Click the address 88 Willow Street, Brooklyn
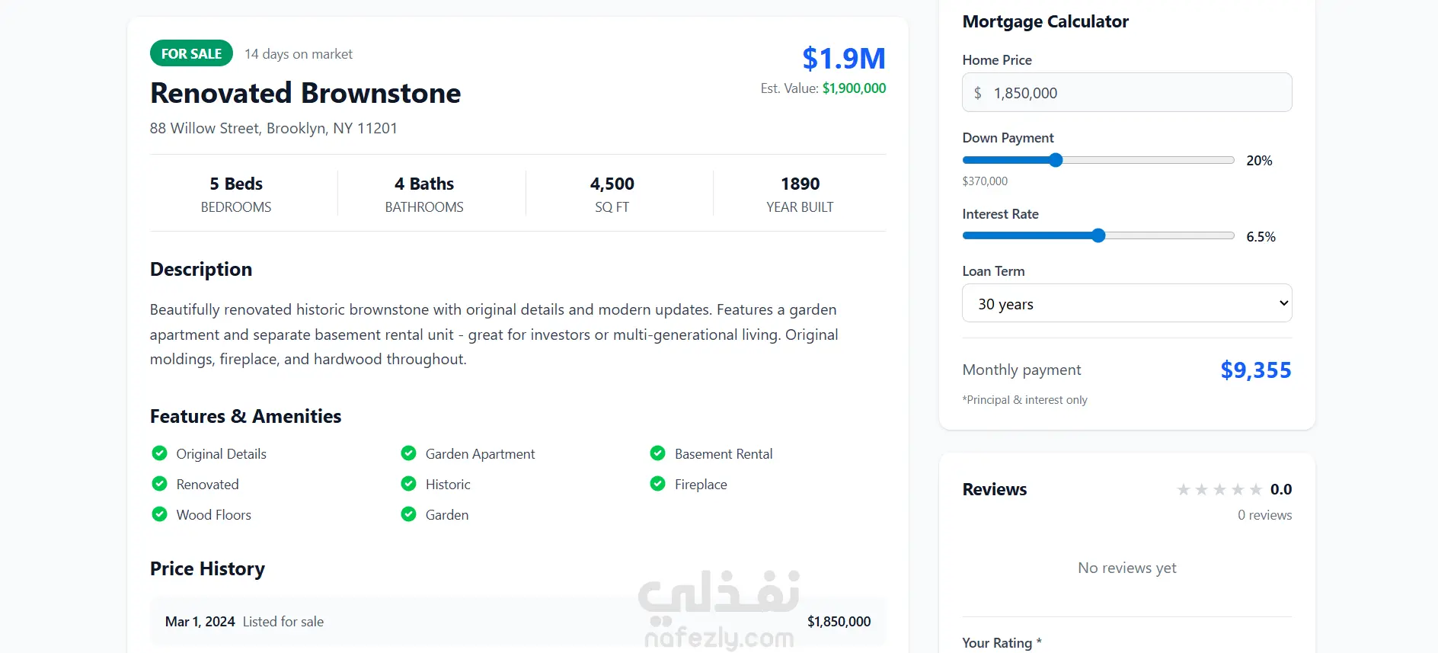This screenshot has width=1438, height=653. point(273,128)
